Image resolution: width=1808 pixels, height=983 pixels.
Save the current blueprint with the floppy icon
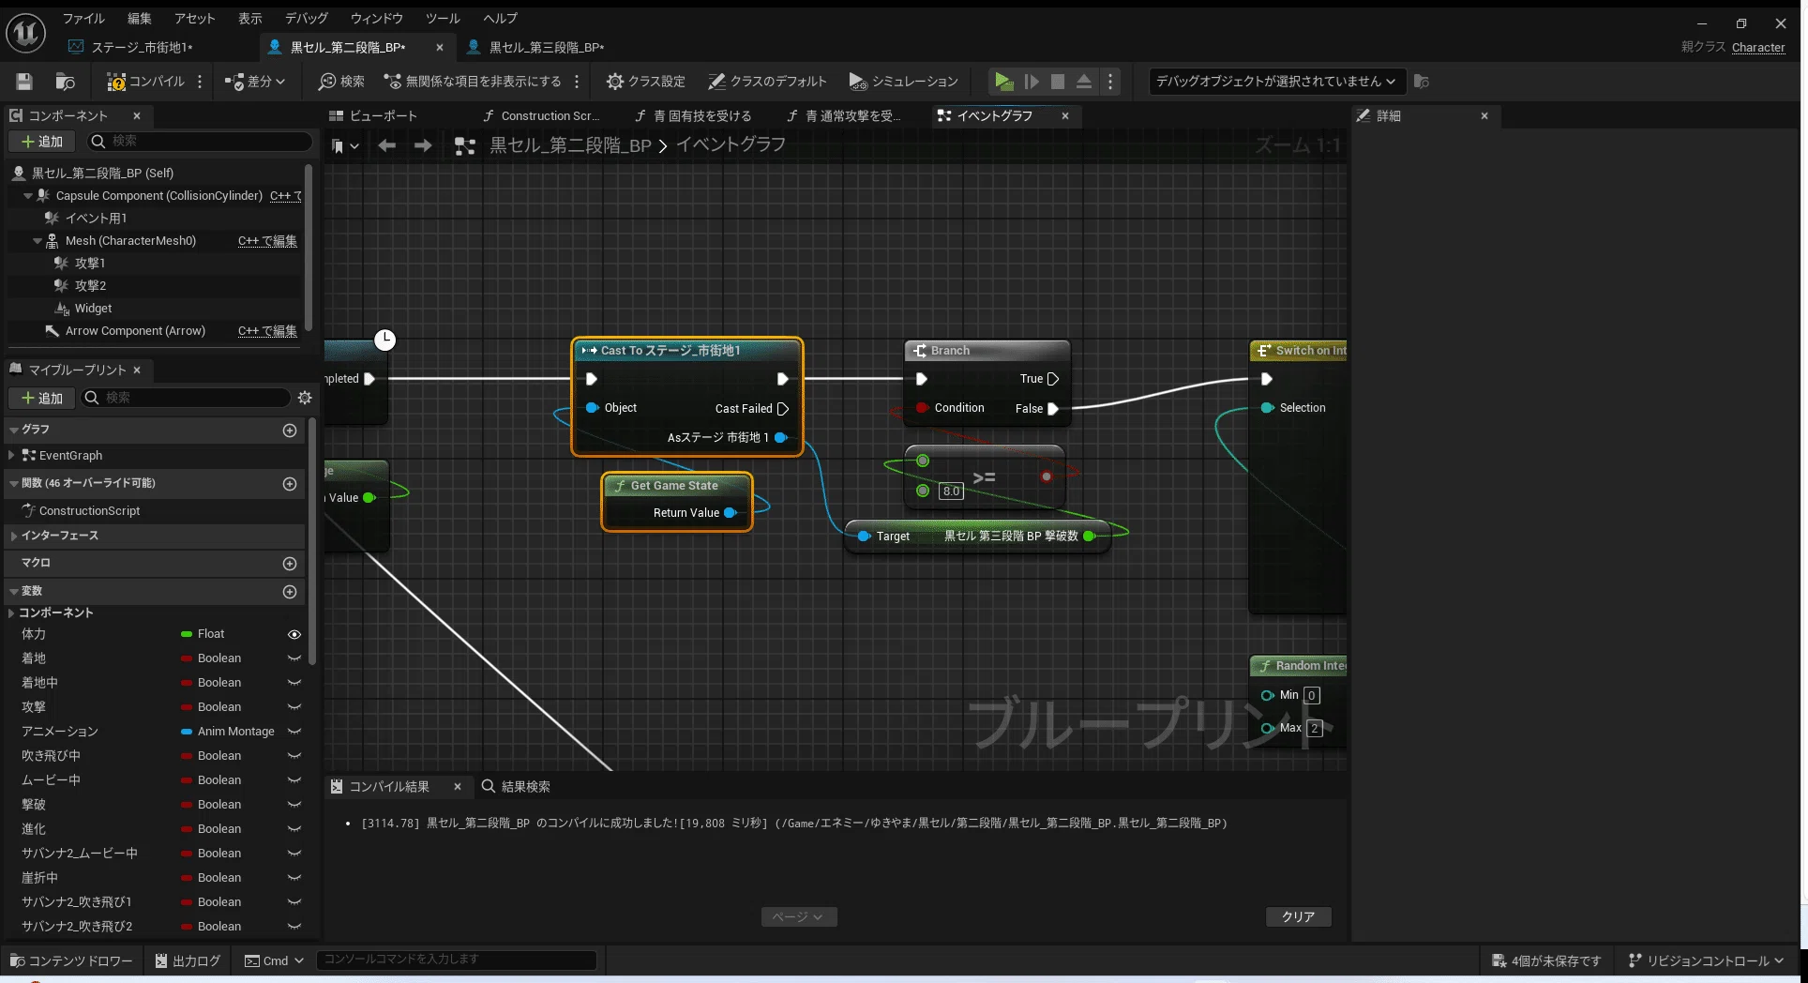(24, 82)
